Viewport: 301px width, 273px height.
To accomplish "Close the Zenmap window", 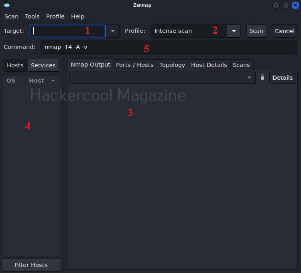I will click(x=295, y=5).
